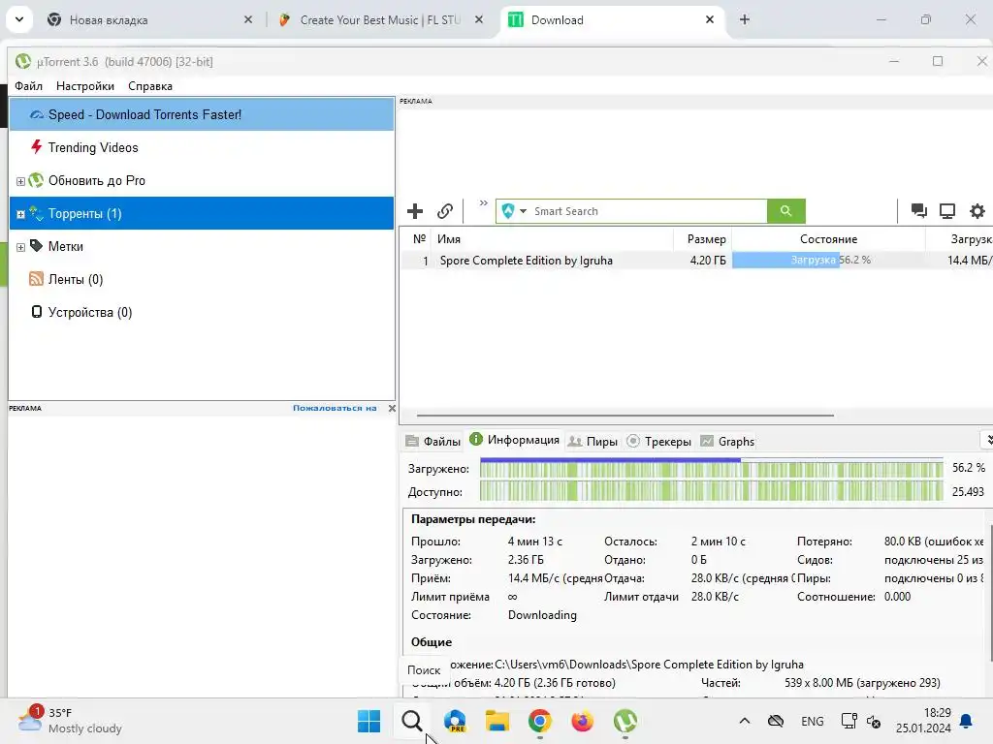Click the 4.20 ГБ size cell

coord(707,260)
